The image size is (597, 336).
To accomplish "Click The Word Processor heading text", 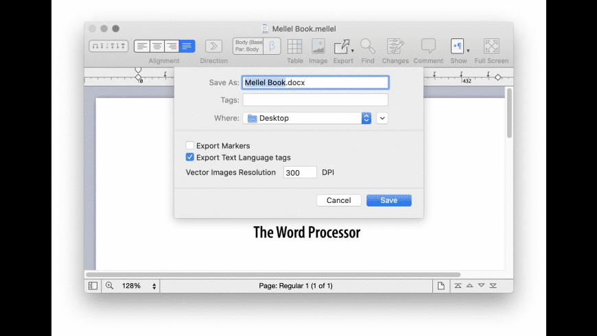I will tap(307, 232).
